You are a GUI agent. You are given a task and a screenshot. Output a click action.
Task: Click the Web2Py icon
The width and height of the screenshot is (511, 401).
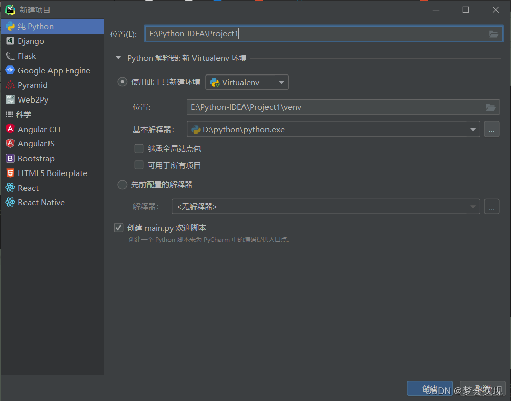[x=10, y=99]
